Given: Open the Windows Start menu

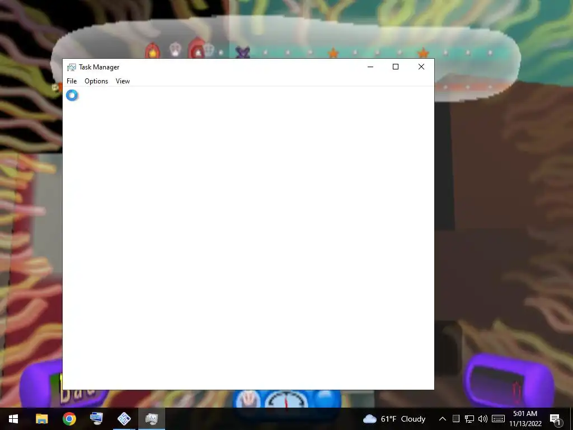Looking at the screenshot, I should click(13, 419).
